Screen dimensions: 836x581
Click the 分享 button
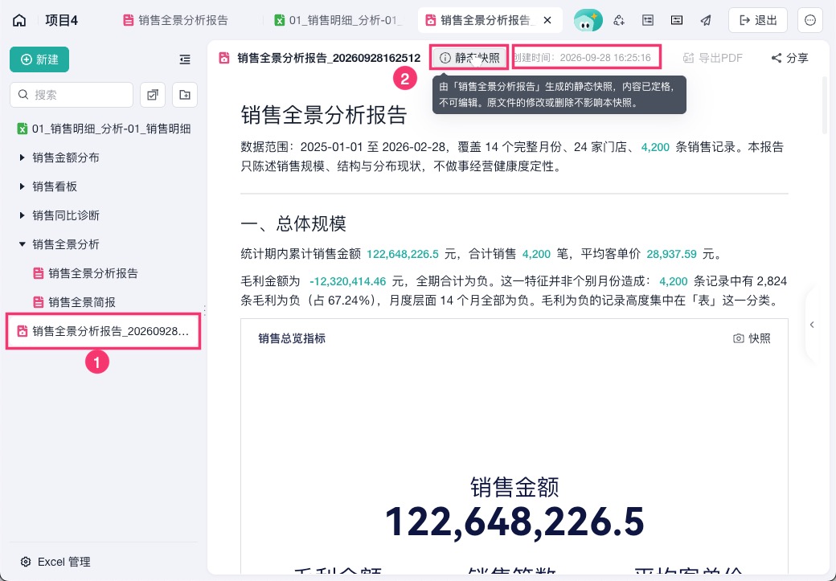click(x=789, y=58)
